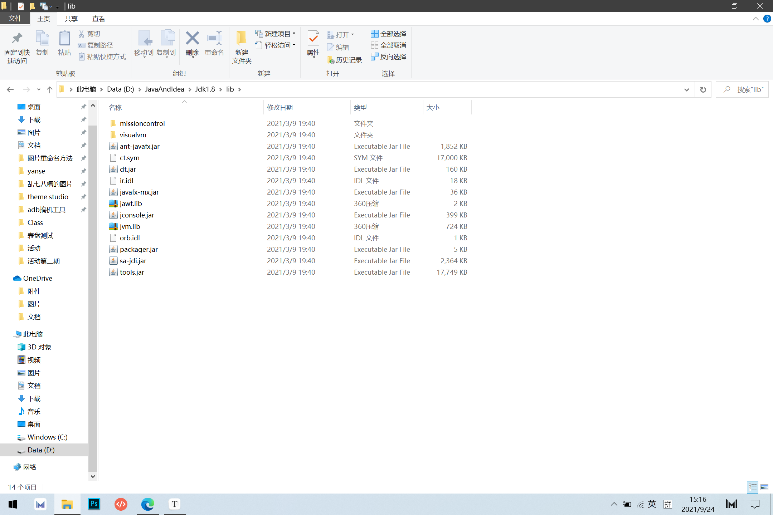This screenshot has height=515, width=773.
Task: Click the up-directory arrow in navigation bar
Action: click(x=49, y=89)
